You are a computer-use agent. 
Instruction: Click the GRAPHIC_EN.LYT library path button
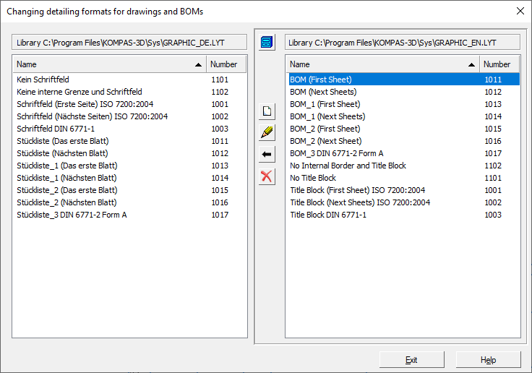pos(403,43)
